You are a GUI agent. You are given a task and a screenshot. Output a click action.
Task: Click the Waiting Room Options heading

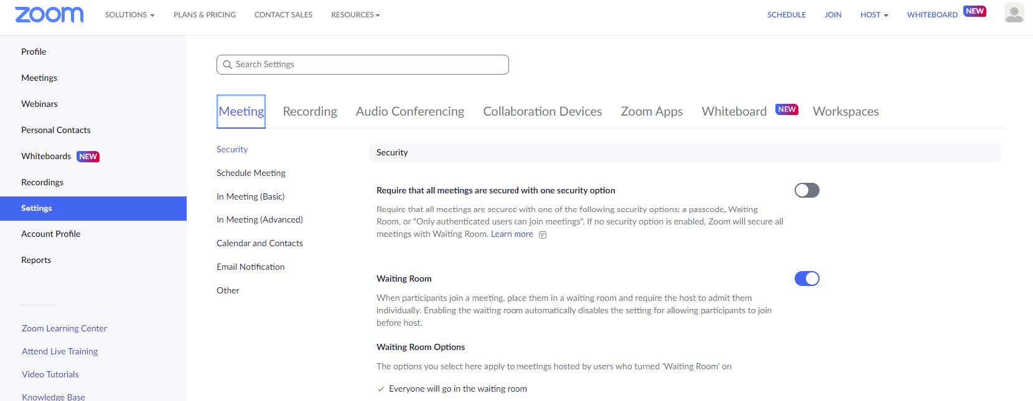click(421, 347)
